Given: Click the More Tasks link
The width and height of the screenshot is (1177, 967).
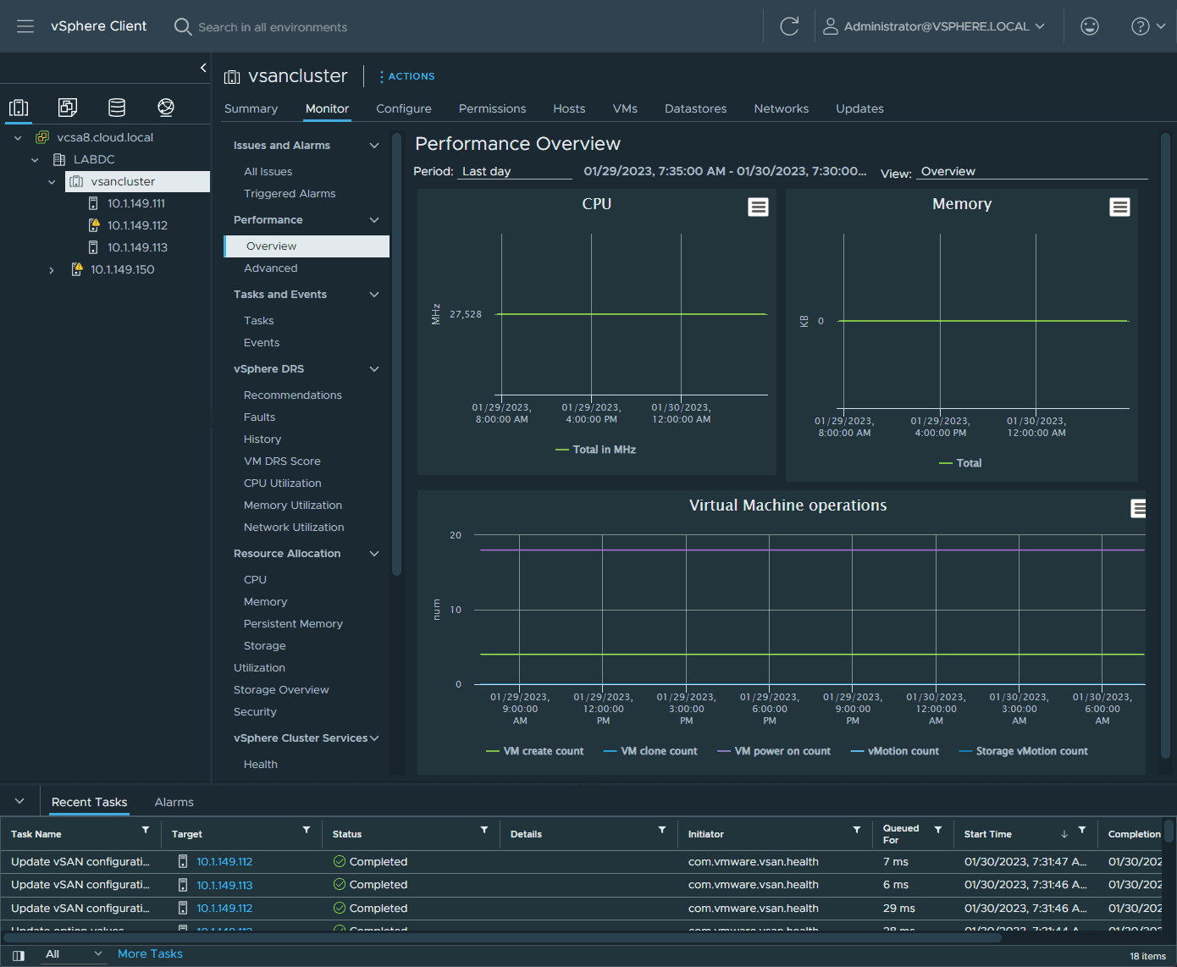Looking at the screenshot, I should click(150, 953).
